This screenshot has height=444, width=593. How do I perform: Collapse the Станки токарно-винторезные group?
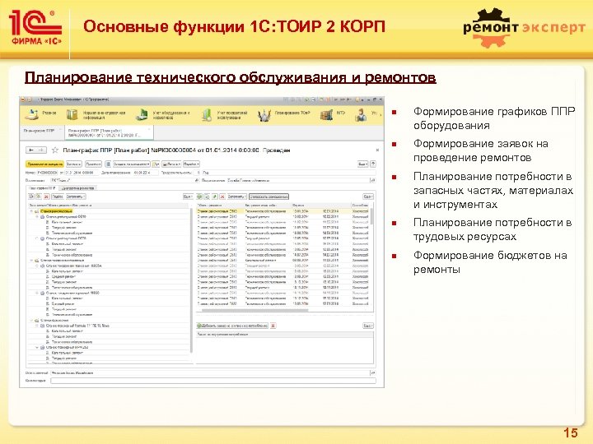31,261
